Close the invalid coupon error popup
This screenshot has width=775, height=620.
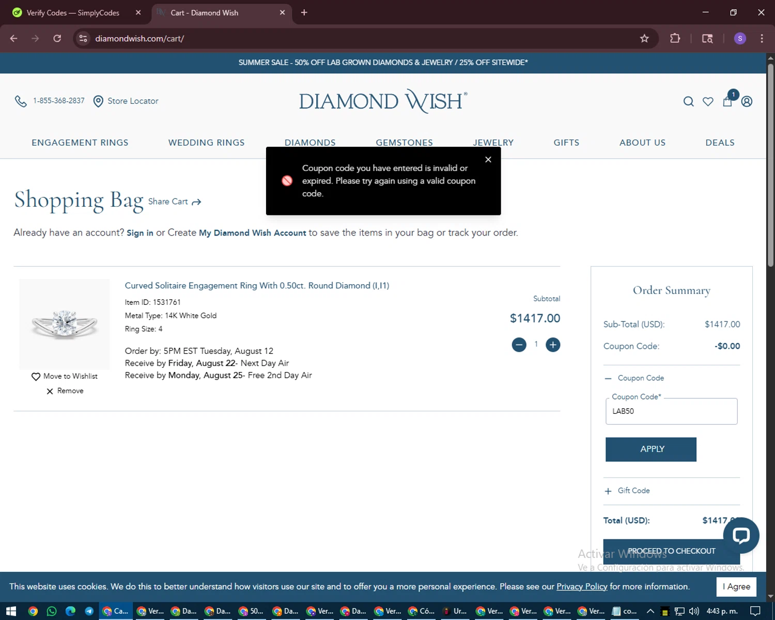click(x=488, y=160)
